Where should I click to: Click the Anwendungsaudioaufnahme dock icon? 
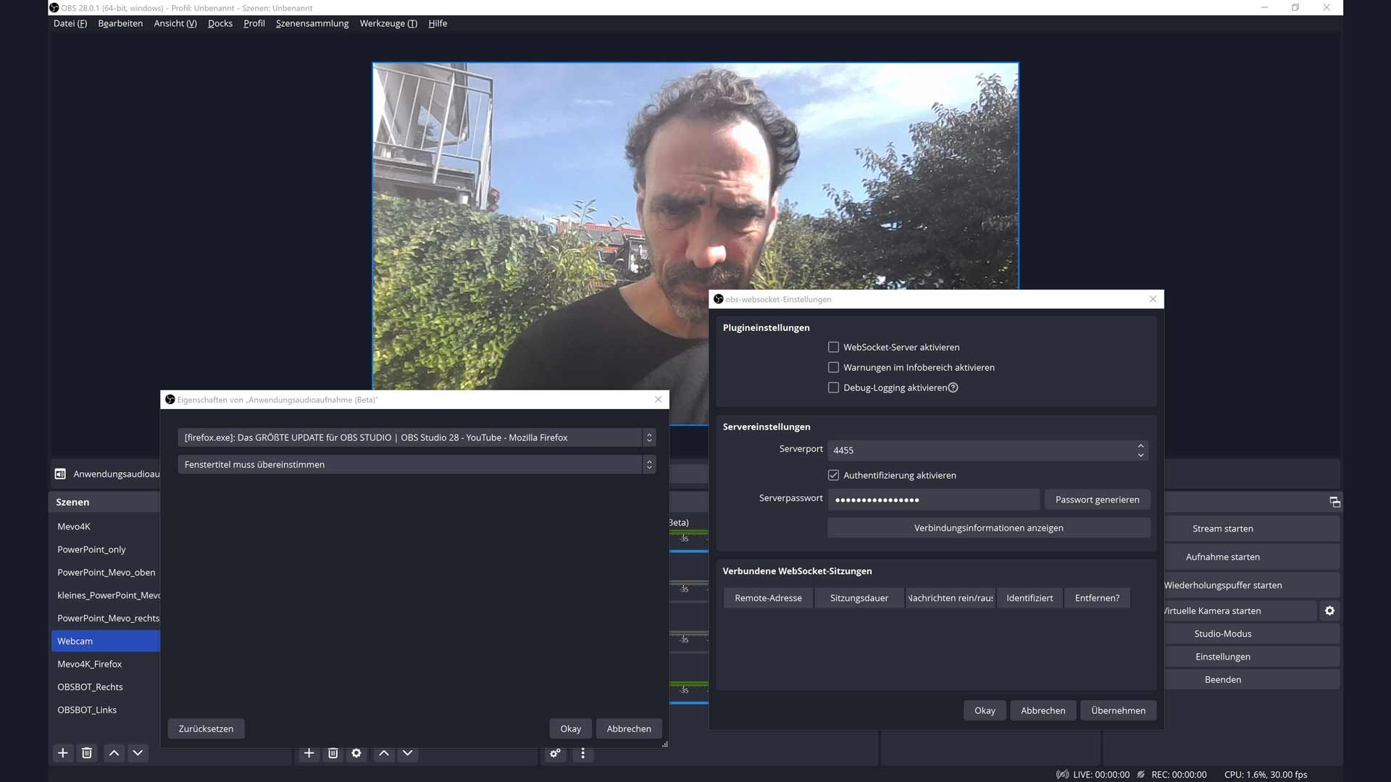point(61,474)
